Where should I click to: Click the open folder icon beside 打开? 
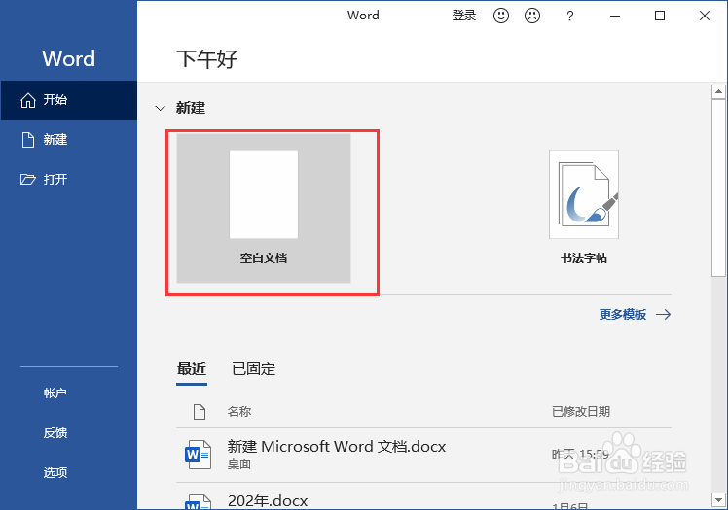point(28,180)
